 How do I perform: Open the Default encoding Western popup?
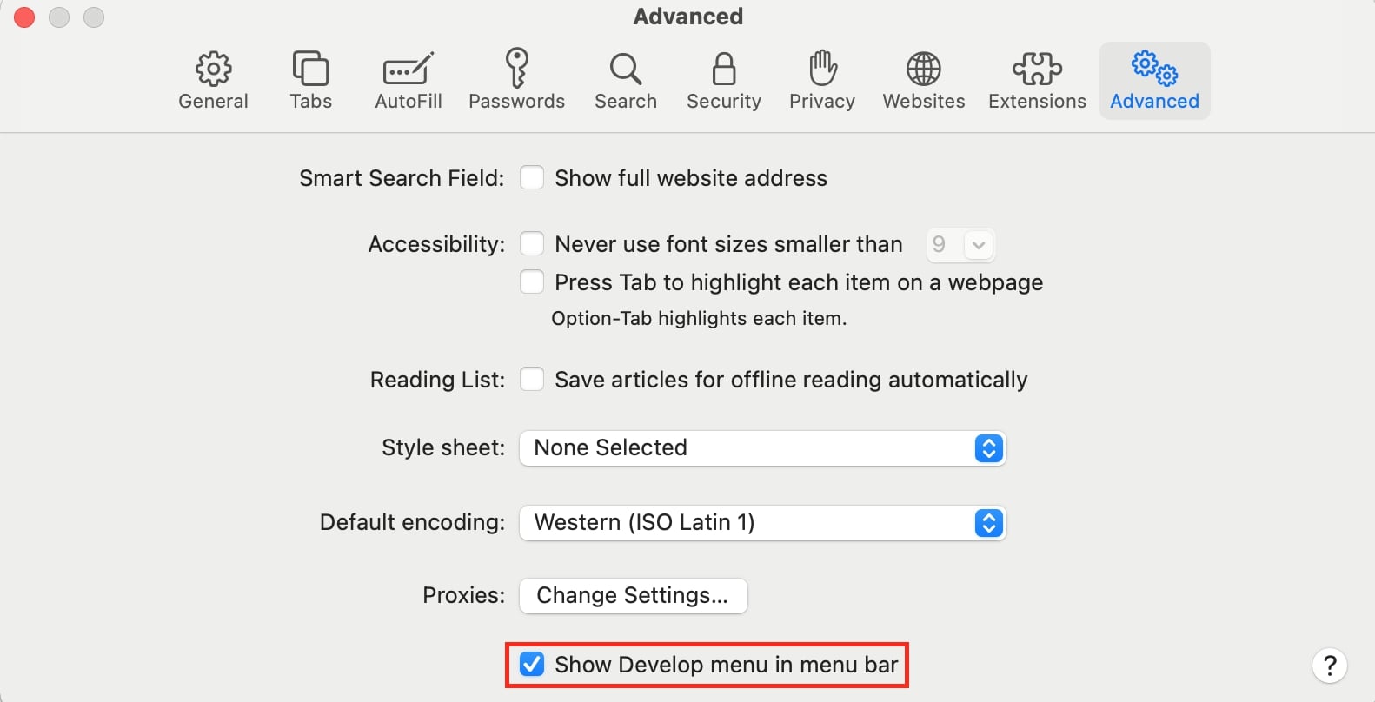click(762, 523)
